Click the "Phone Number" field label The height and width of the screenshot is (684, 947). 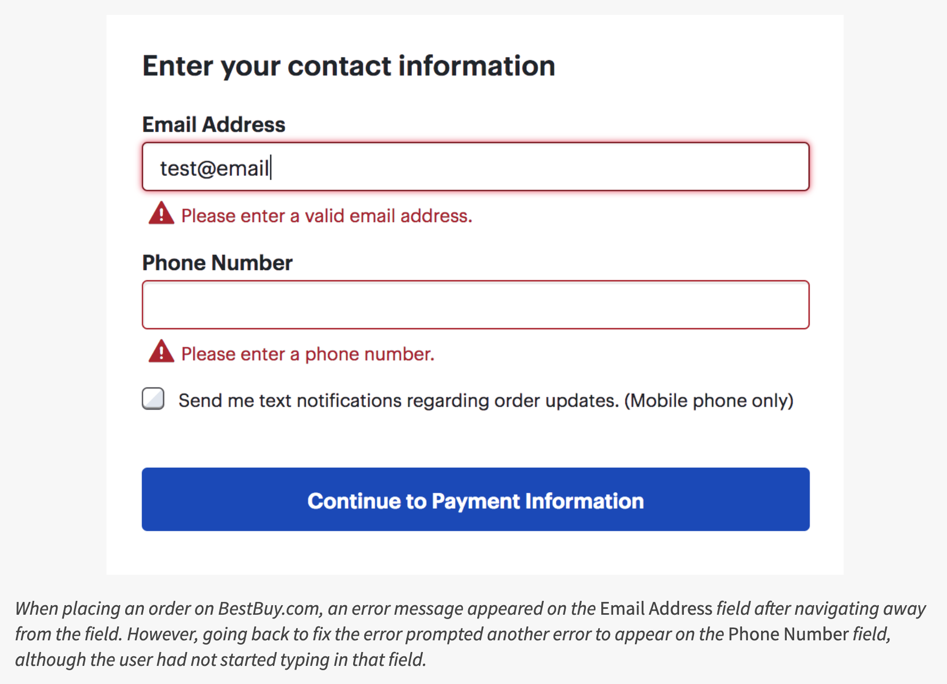(217, 263)
